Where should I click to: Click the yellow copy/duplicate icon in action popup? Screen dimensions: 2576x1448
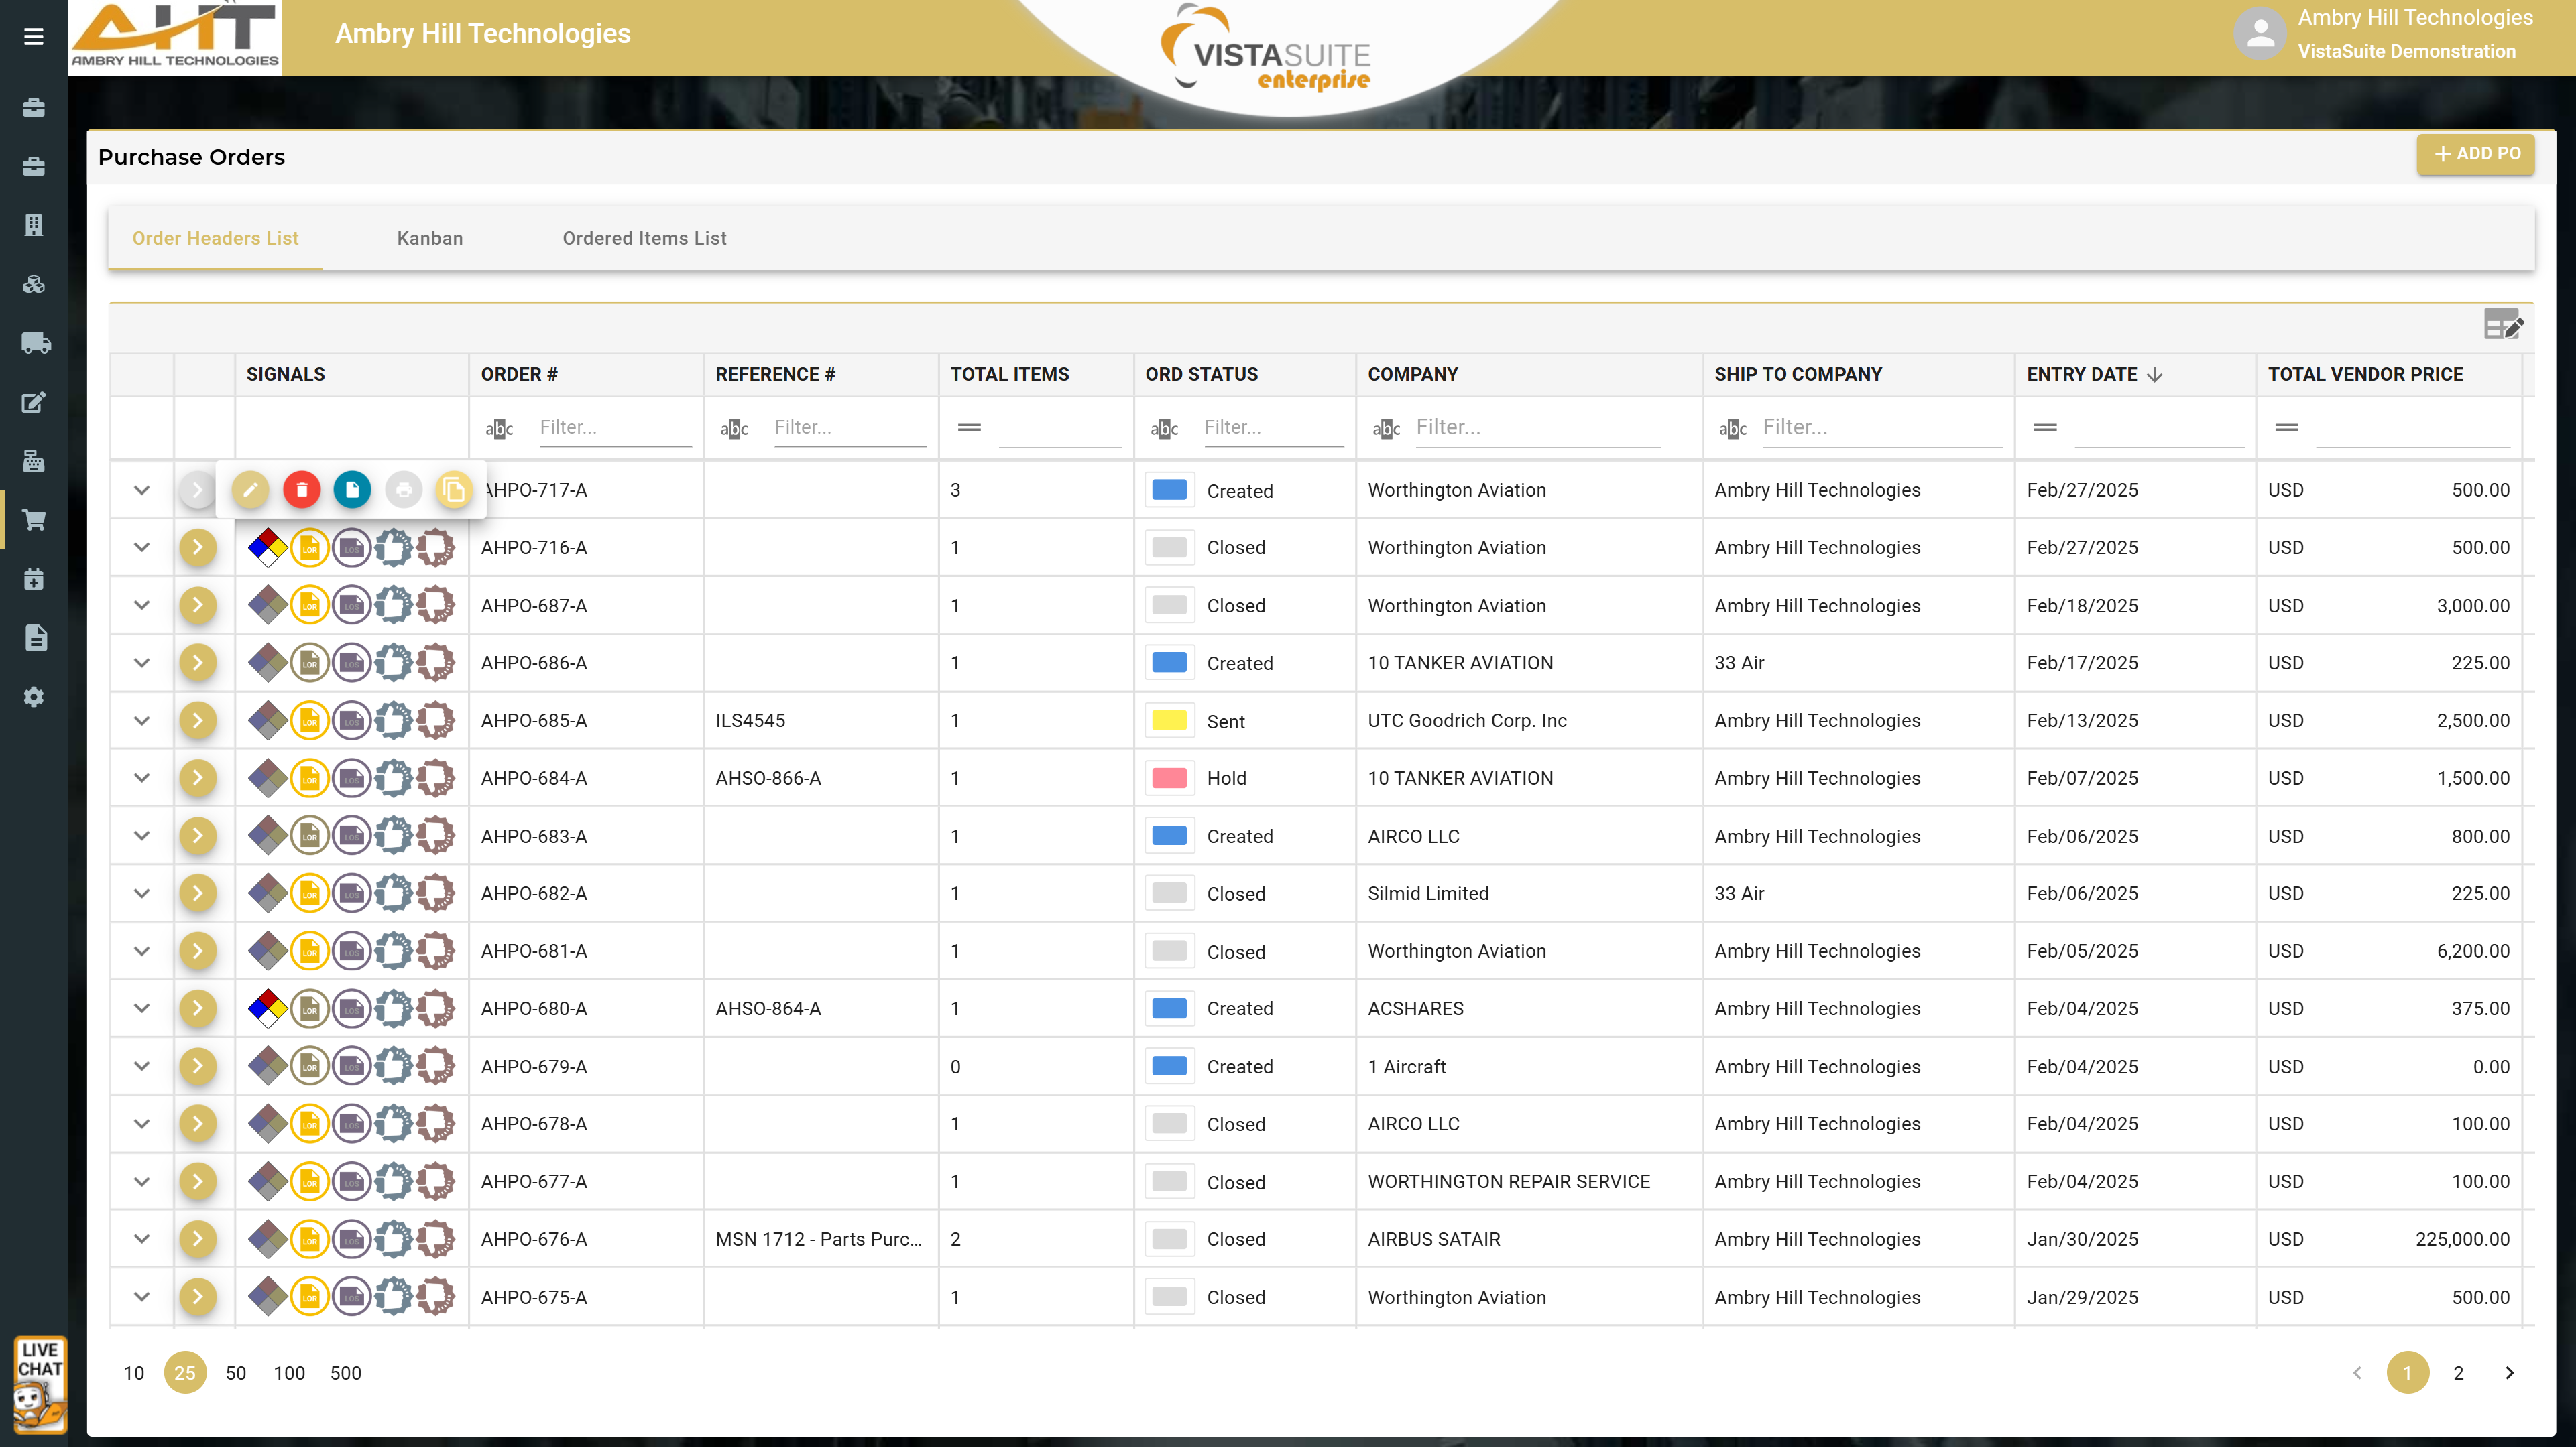[454, 490]
